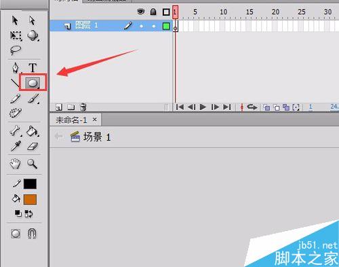Toggle Onion Skin Outlines
This screenshot has height=267, width=339.
pos(277,107)
